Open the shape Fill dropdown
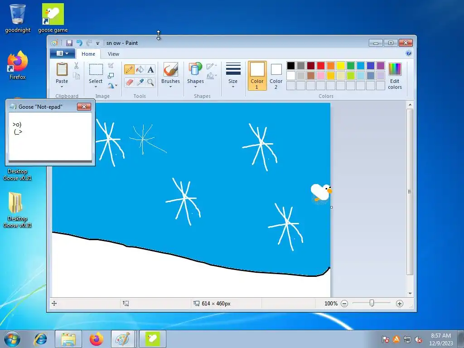The width and height of the screenshot is (464, 348). (212, 76)
